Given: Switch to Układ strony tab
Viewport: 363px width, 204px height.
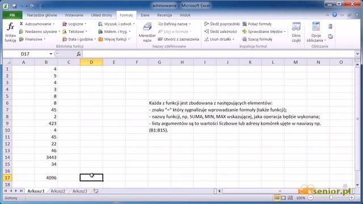Looking at the screenshot, I should 102,15.
